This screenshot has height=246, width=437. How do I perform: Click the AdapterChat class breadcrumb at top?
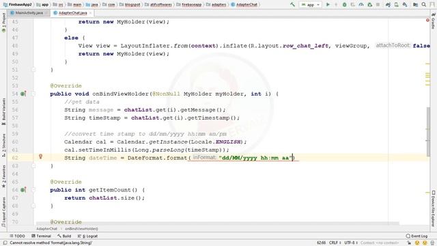click(244, 5)
